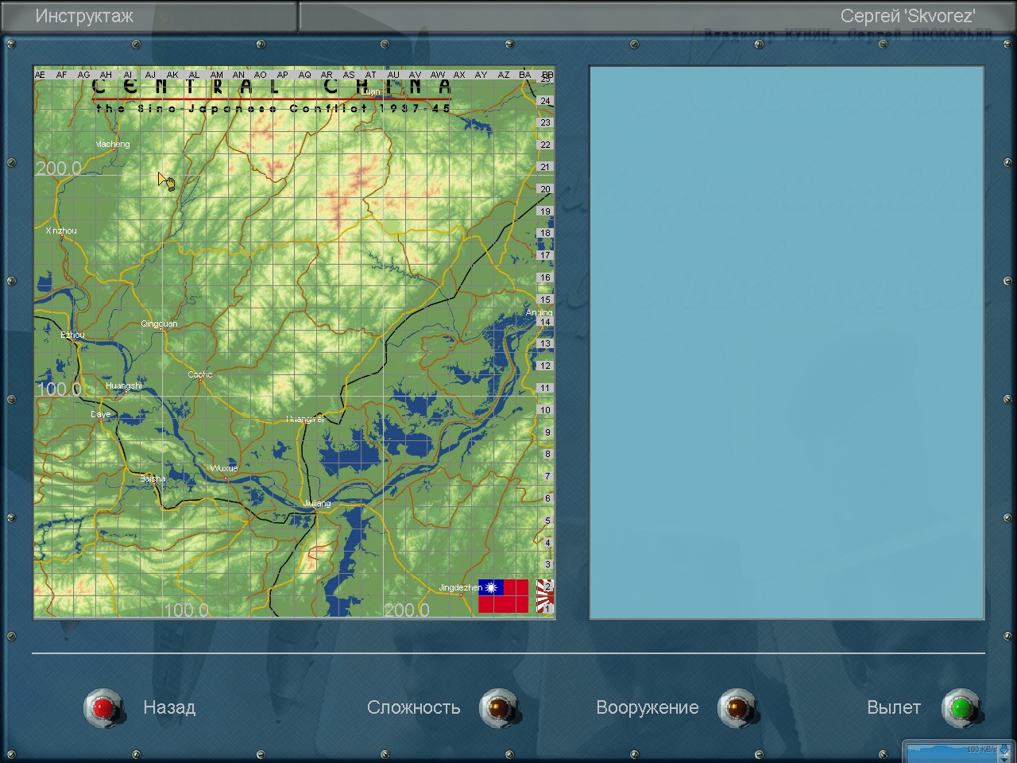The image size is (1017, 763).
Task: Click the Xinzhou city label on the map
Action: click(61, 231)
